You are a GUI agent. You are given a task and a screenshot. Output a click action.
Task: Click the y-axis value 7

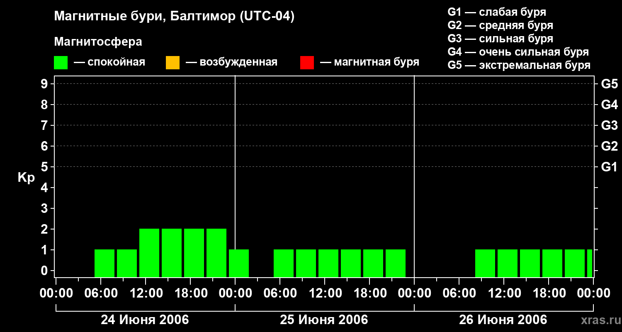point(45,125)
